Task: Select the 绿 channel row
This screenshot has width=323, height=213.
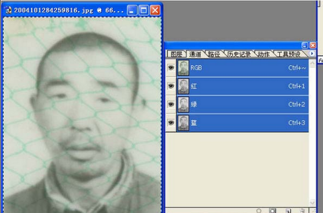Action: [242, 104]
